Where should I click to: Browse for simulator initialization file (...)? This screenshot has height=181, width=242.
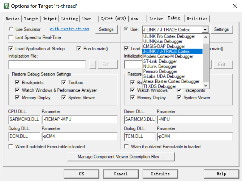click(93, 64)
